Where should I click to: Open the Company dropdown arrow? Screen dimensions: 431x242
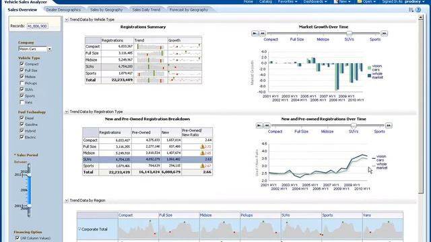click(49, 49)
